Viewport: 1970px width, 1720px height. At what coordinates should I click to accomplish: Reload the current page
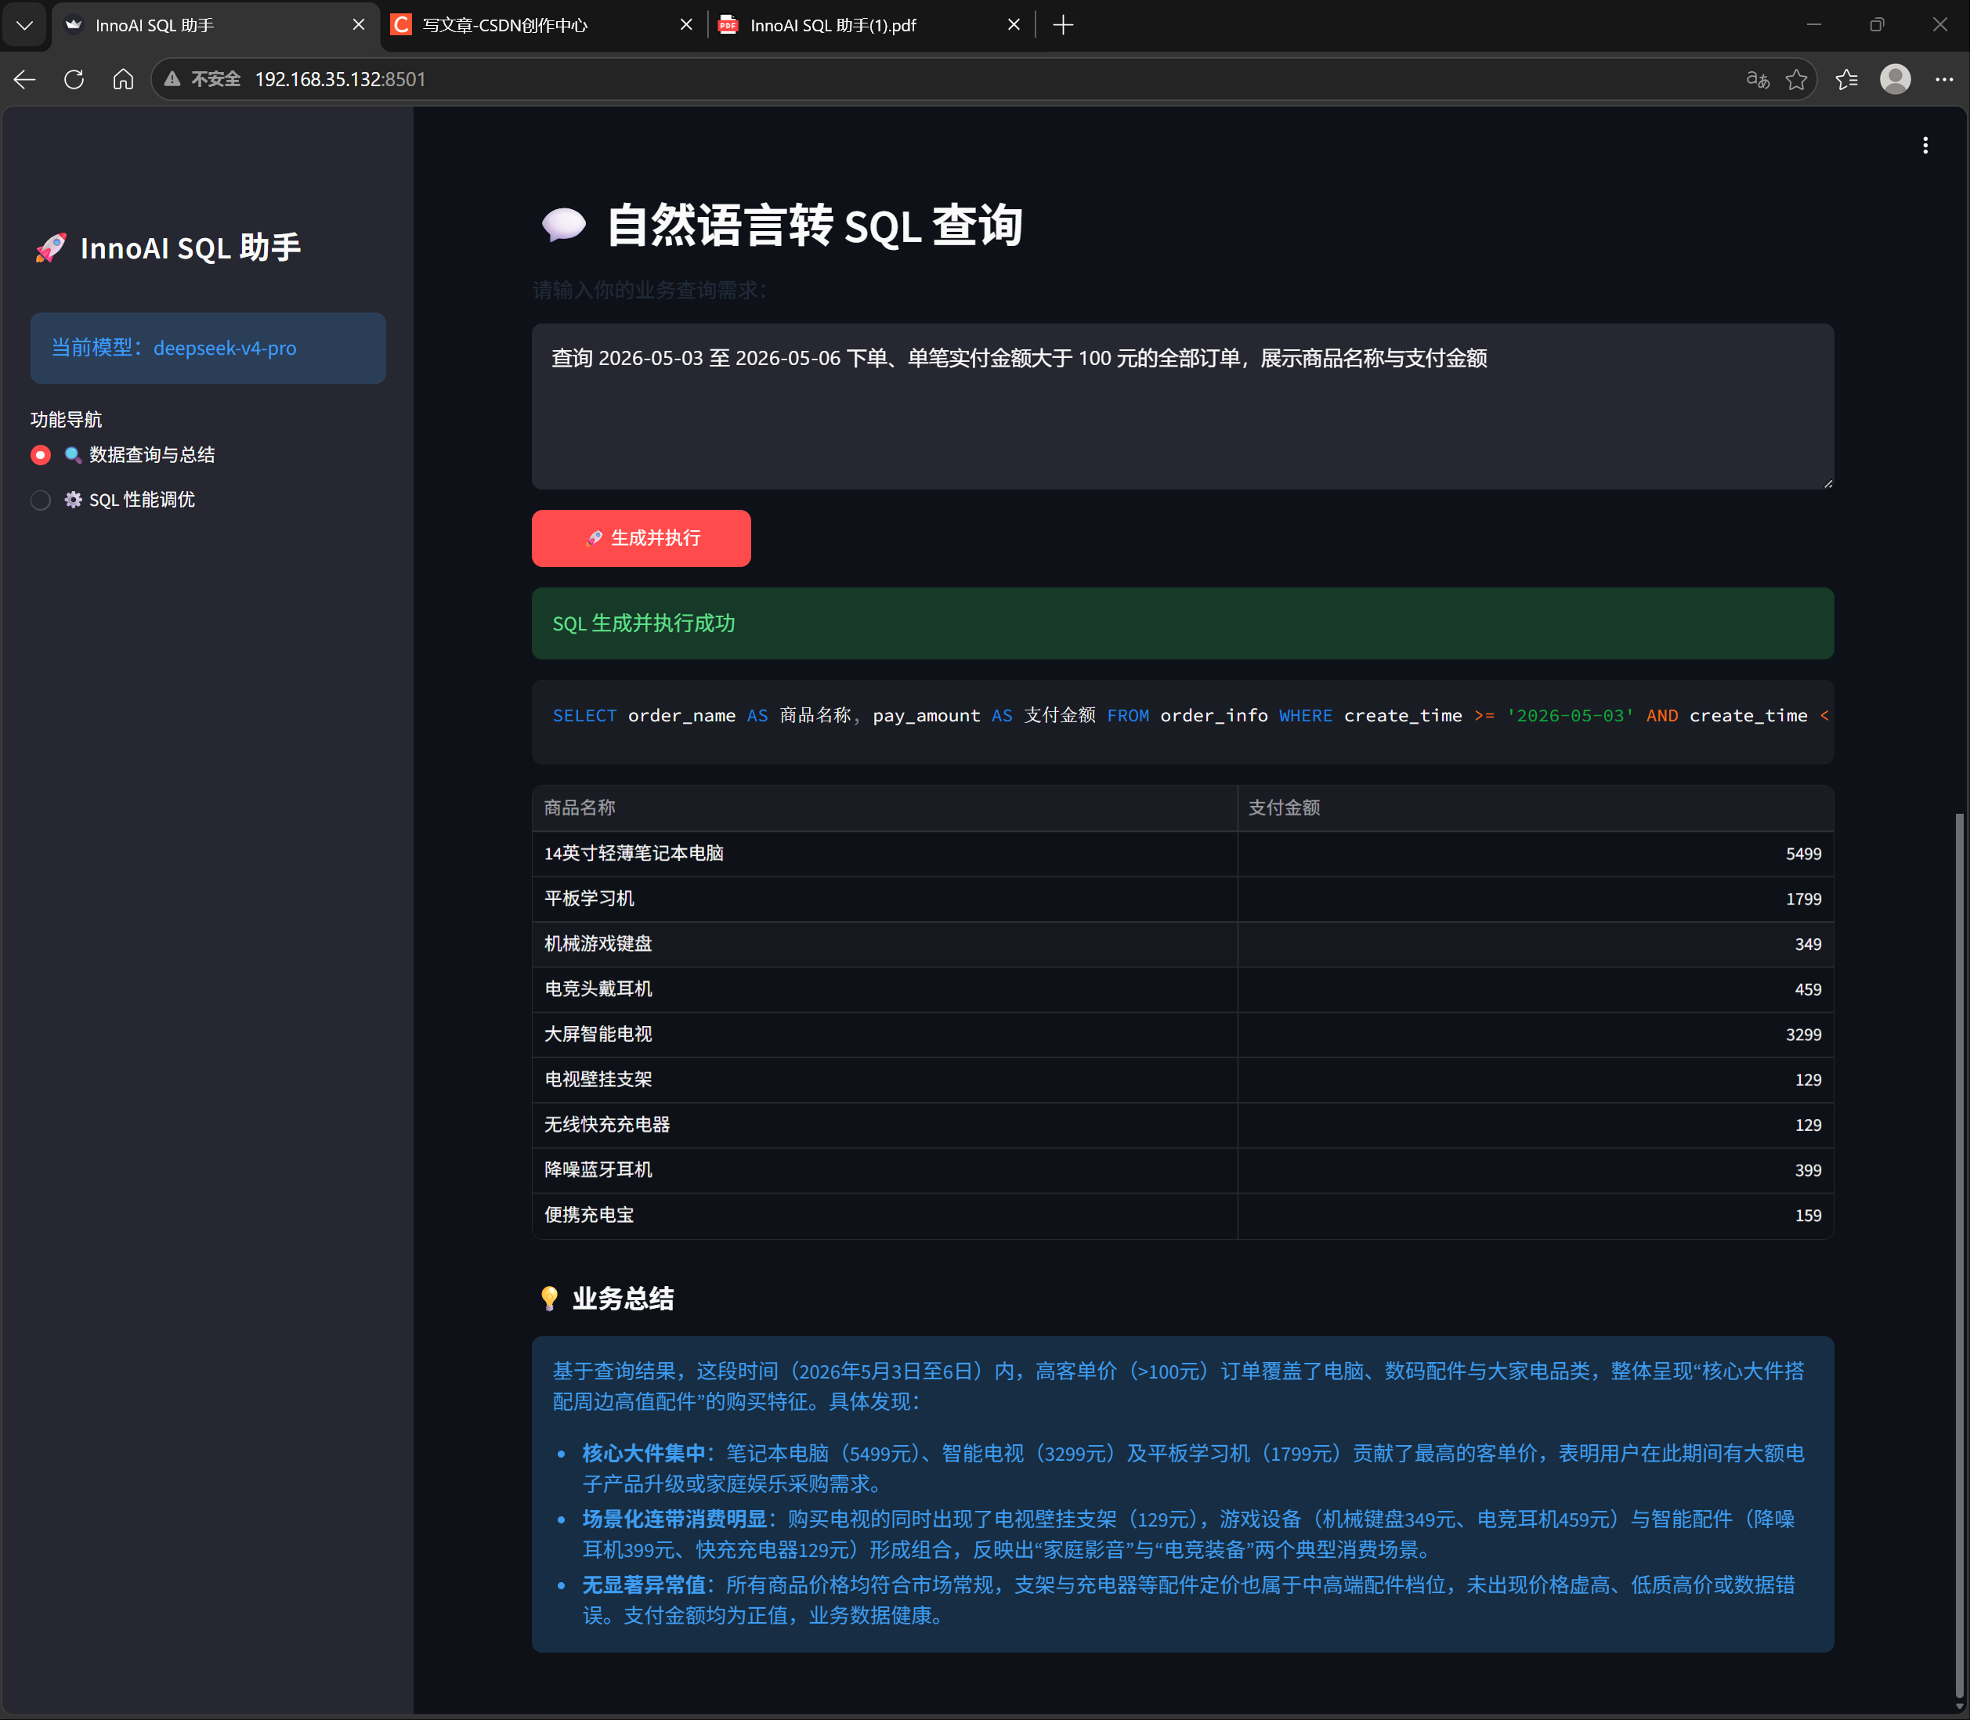74,78
